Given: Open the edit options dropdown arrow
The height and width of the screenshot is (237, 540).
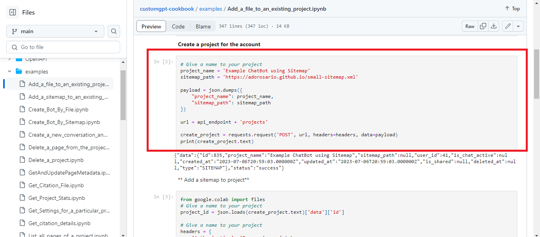Looking at the screenshot, I should coord(518,26).
